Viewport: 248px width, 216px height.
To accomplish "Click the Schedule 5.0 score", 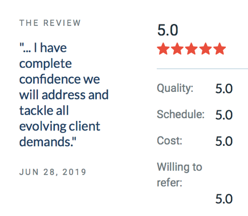I will tap(224, 115).
